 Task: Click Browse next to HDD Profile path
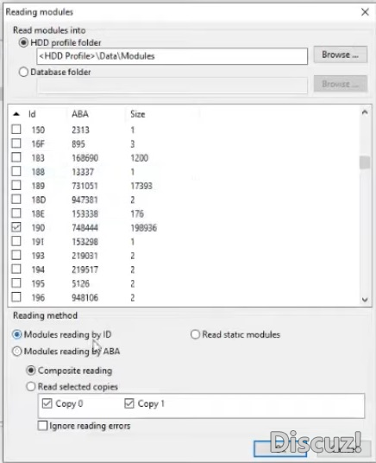[341, 54]
